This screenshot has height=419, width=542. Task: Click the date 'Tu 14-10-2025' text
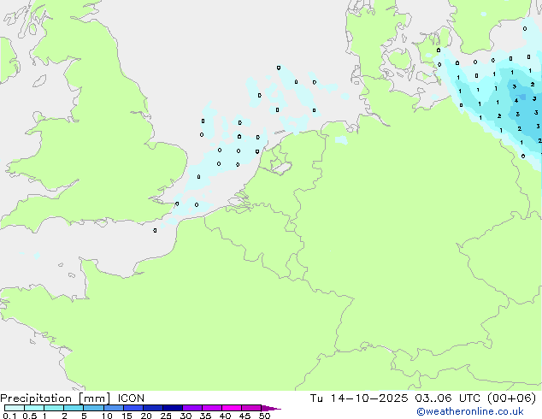tap(359, 398)
